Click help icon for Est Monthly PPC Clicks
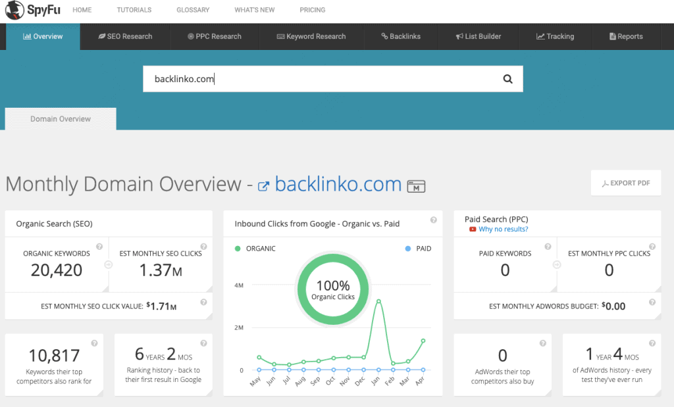The width and height of the screenshot is (674, 407). click(x=652, y=247)
